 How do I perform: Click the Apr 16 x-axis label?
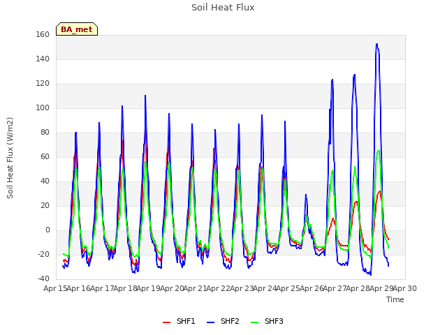click(79, 288)
